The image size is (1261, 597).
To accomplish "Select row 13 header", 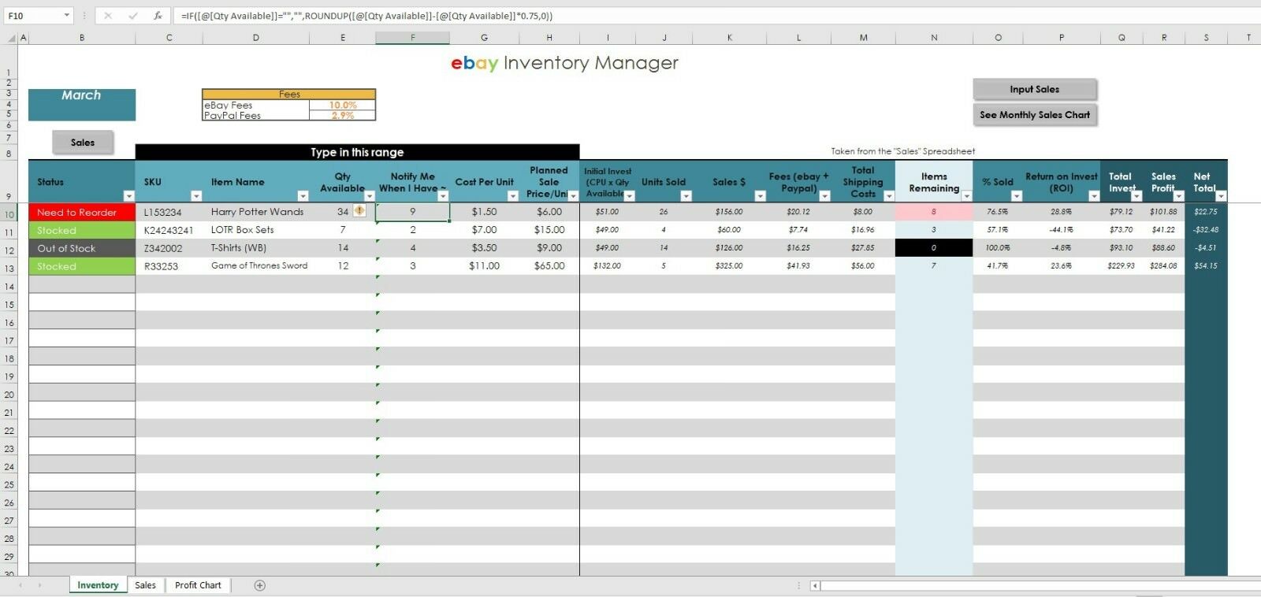I will (9, 268).
